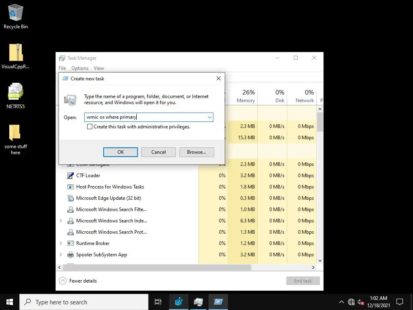Open network status tray icon
Viewport: 413px width, 310px height.
pyautogui.click(x=351, y=302)
